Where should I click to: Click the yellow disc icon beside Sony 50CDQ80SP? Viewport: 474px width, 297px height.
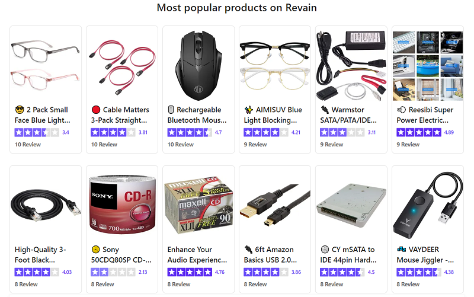coord(95,249)
